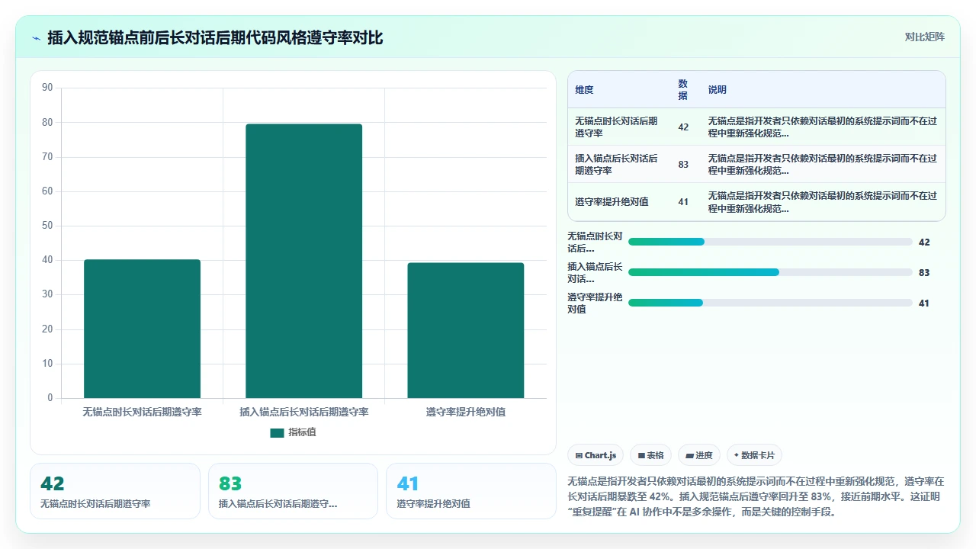
Task: Click the progress bar showing value 41
Action: click(x=770, y=303)
